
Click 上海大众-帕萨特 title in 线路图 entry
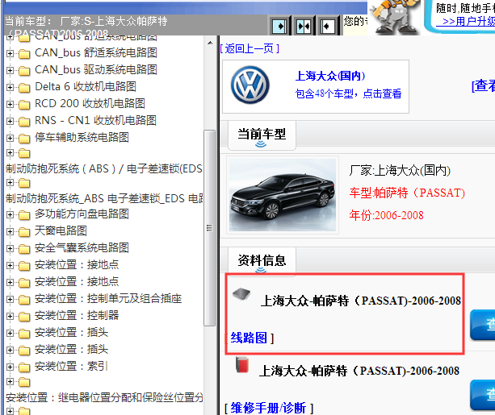pyautogui.click(x=360, y=301)
